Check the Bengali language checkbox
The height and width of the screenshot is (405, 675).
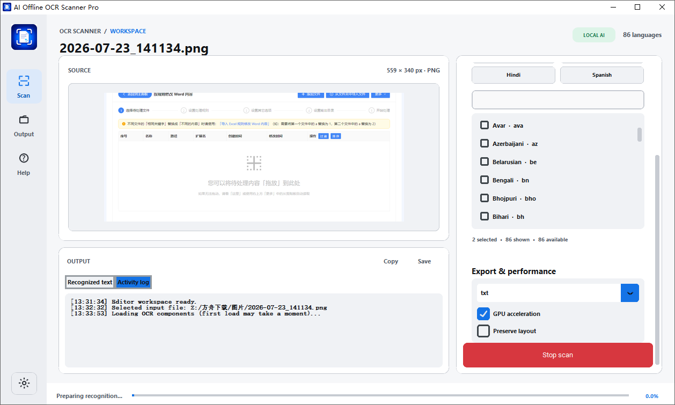(484, 180)
